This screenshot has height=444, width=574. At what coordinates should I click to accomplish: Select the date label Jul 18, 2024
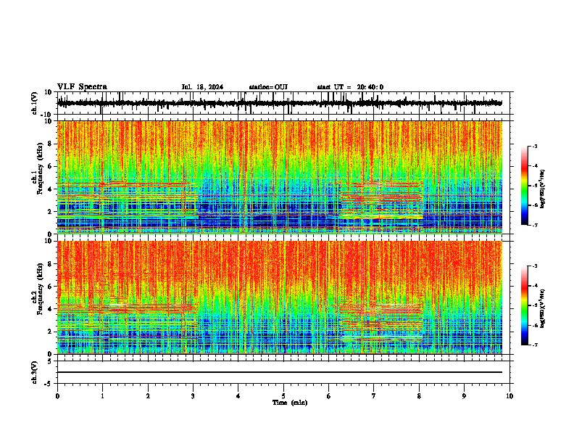tap(202, 87)
